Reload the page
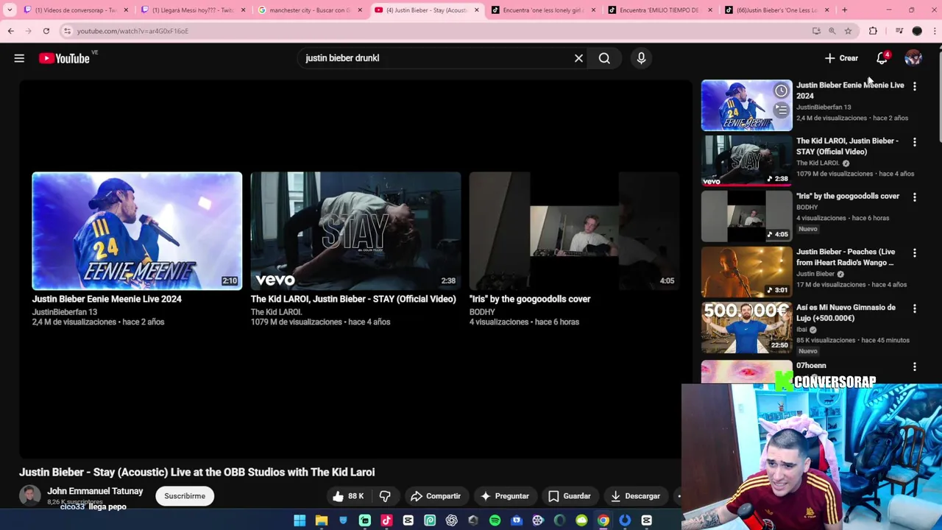The image size is (942, 530). 46,31
